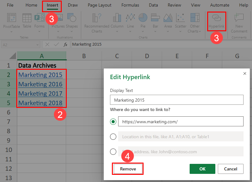Click the Marketing 2018 hyperlink cell

[41, 103]
